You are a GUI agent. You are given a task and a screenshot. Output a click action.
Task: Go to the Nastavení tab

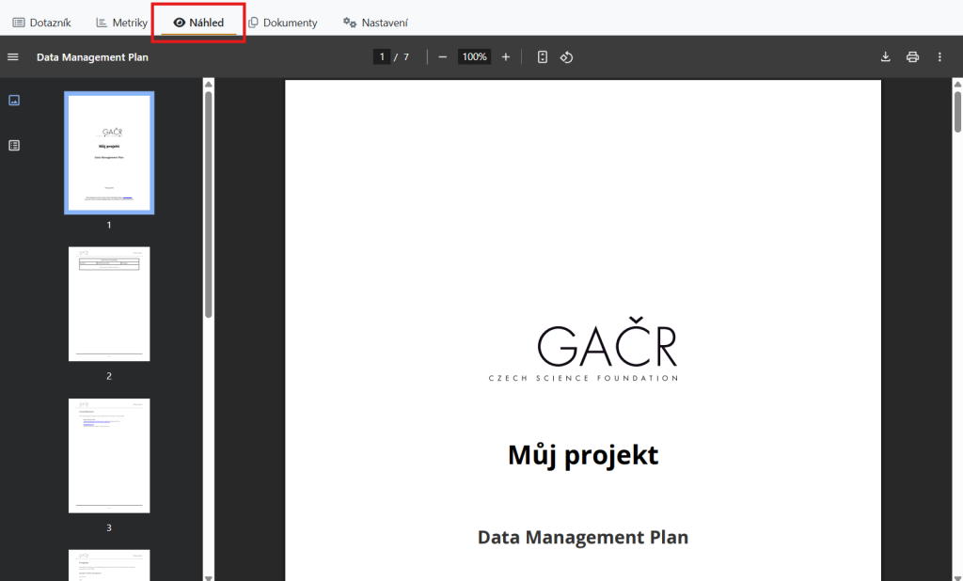point(375,23)
